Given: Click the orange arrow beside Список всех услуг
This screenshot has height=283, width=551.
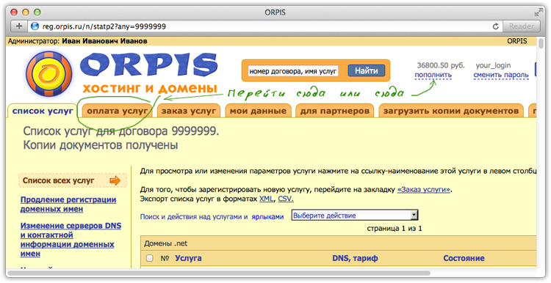Looking at the screenshot, I should [115, 181].
